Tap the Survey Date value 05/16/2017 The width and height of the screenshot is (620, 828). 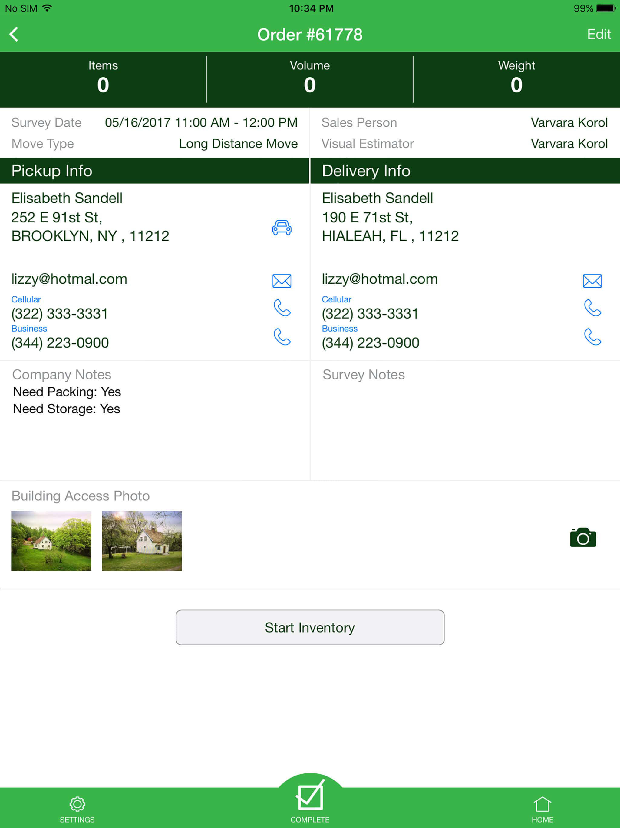201,122
